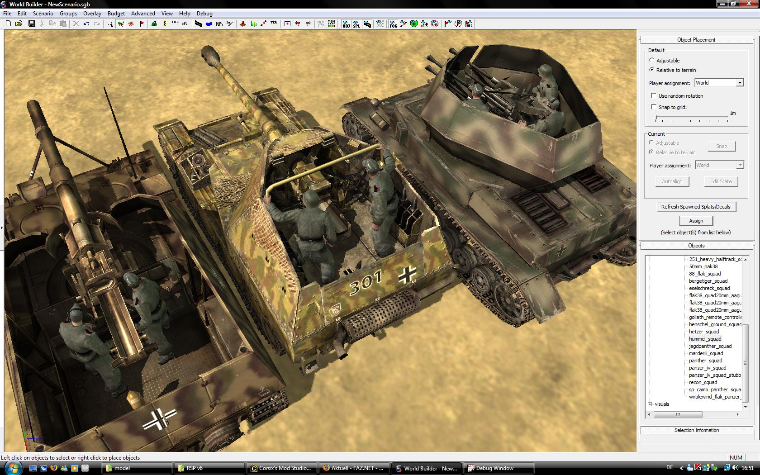The image size is (760, 475).
Task: Click the Assign button
Action: (x=696, y=221)
